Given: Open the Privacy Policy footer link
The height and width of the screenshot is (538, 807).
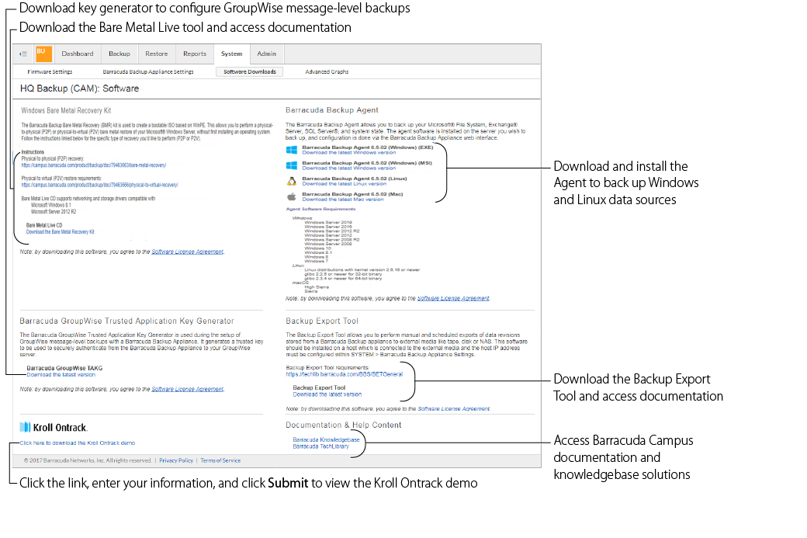Looking at the screenshot, I should click(x=176, y=461).
